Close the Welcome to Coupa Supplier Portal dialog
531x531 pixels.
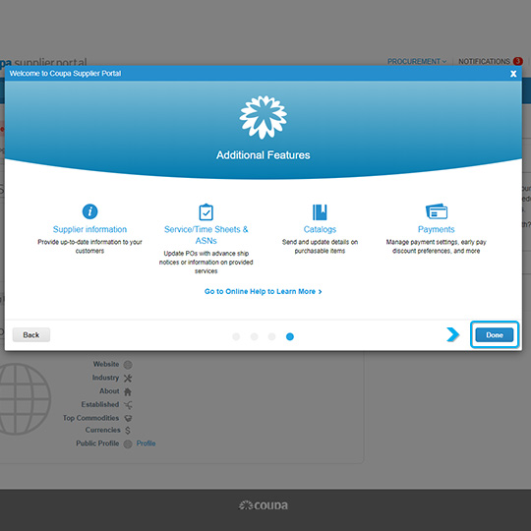tap(513, 74)
